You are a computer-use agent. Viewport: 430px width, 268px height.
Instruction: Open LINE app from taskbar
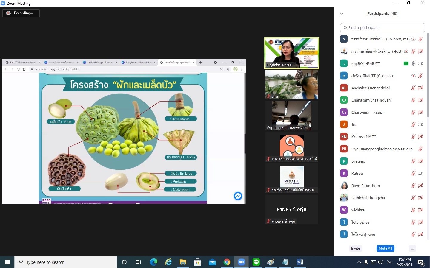click(x=256, y=262)
